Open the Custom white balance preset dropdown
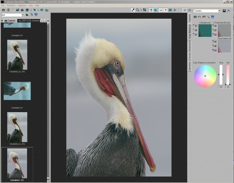Image resolution: width=234 pixels, height=183 pixels. point(219,11)
